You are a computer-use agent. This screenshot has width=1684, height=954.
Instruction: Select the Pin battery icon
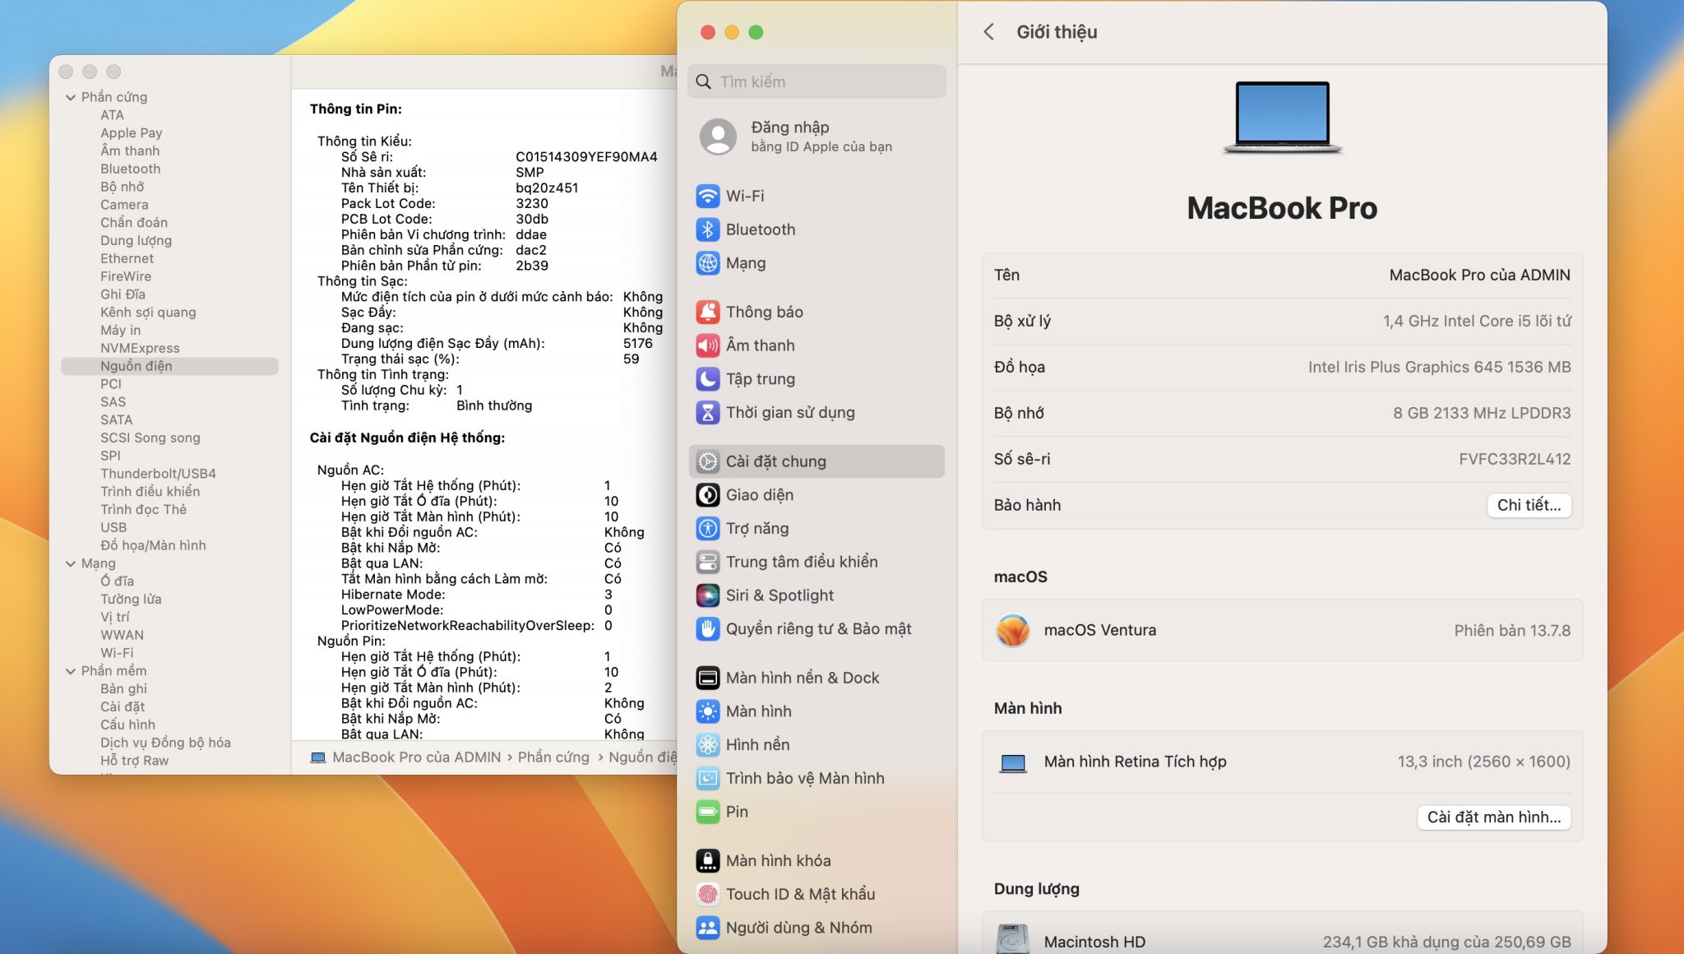(x=707, y=812)
